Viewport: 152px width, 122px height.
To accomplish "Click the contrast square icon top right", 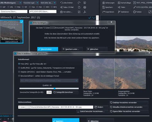I will tap(150, 12).
